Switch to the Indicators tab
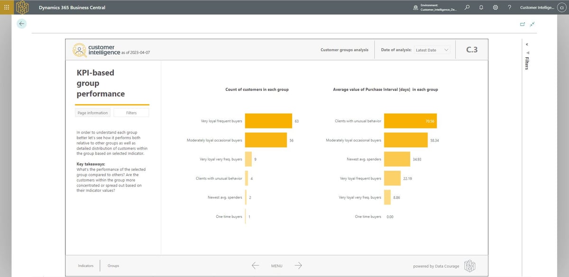The height and width of the screenshot is (277, 569). pos(86,266)
